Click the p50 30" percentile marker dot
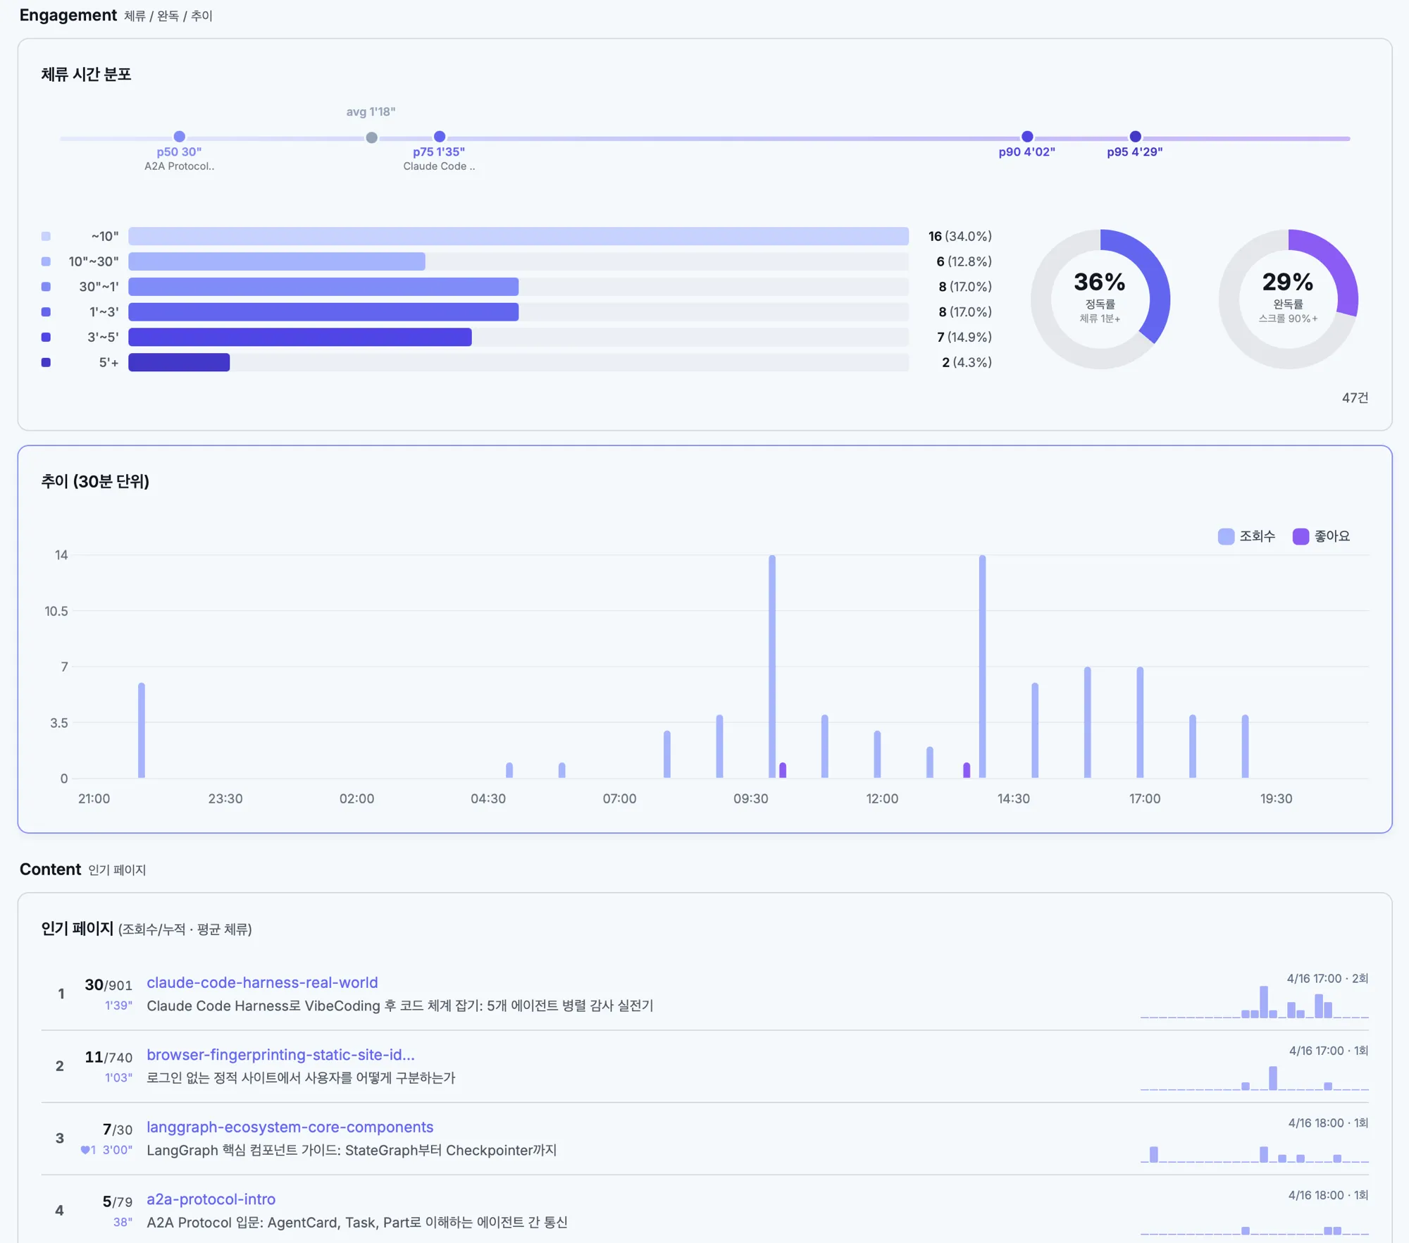The width and height of the screenshot is (1409, 1243). point(180,137)
